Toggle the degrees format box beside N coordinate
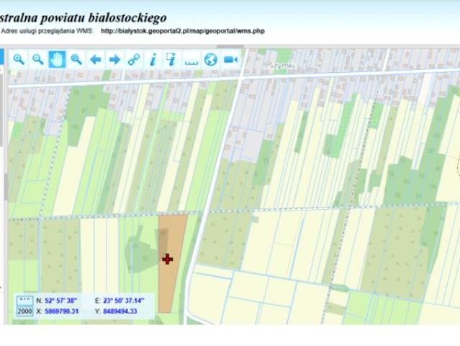The width and height of the screenshot is (460, 346). (24, 301)
